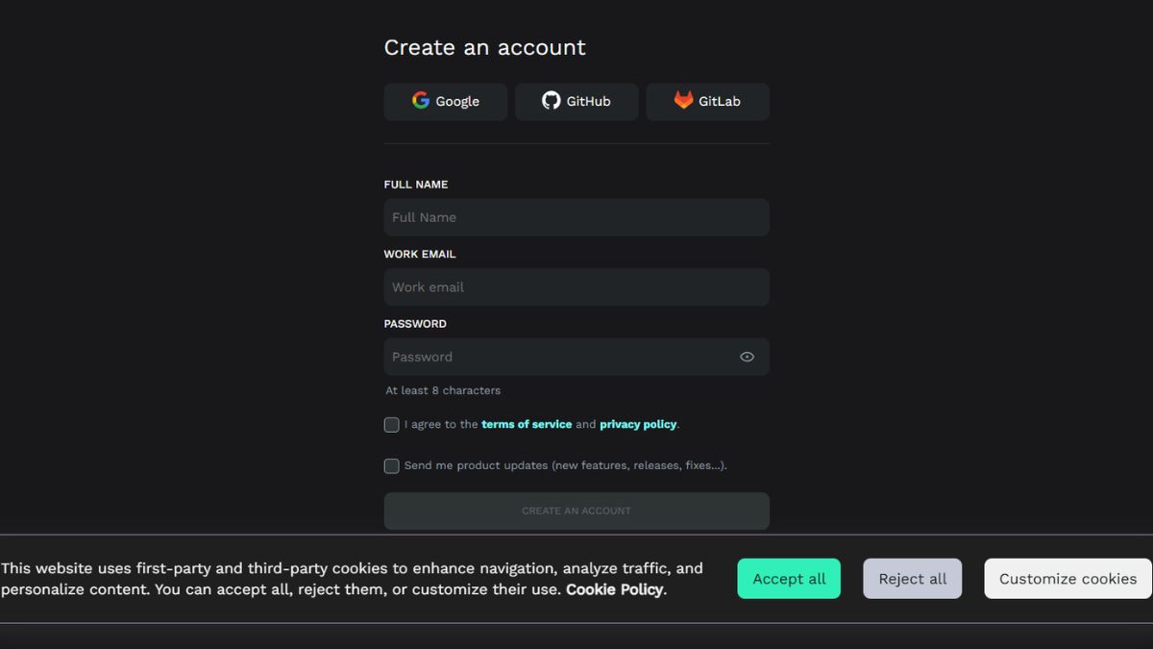This screenshot has width=1153, height=649.
Task: Click the Create an Account submit button
Action: (576, 511)
